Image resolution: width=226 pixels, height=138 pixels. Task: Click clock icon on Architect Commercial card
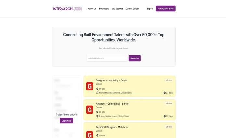(x=165, y=116)
